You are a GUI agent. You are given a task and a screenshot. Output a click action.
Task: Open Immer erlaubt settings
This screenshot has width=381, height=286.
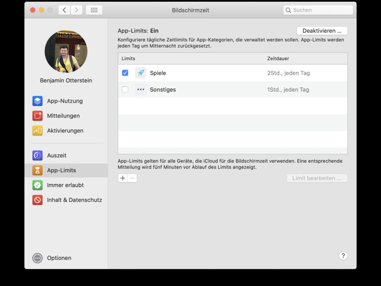(x=65, y=185)
